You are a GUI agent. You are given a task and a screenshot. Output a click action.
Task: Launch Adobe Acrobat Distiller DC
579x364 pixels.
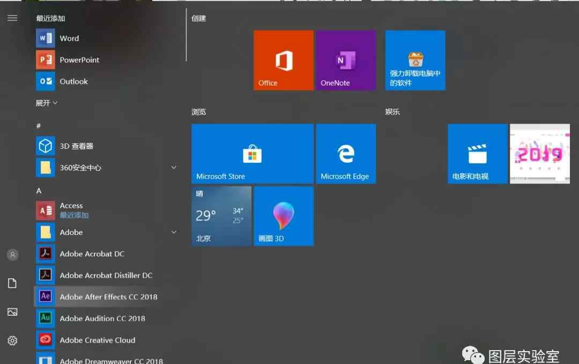click(107, 275)
